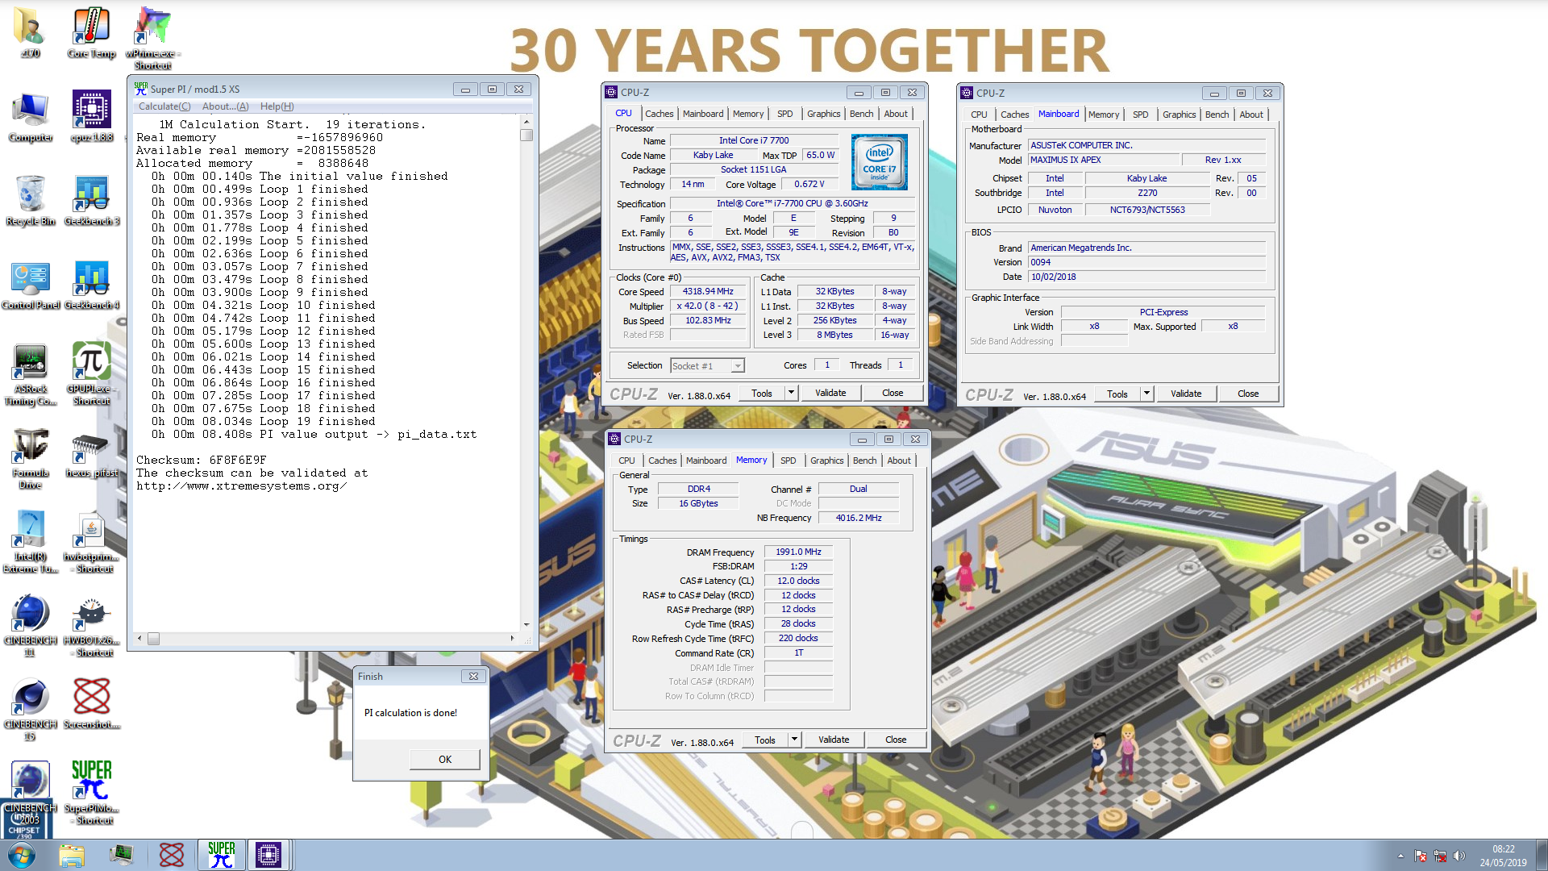Screen dimensions: 1548x871
Task: Launch the wPrime.exe shortcut icon
Action: pyautogui.click(x=152, y=38)
